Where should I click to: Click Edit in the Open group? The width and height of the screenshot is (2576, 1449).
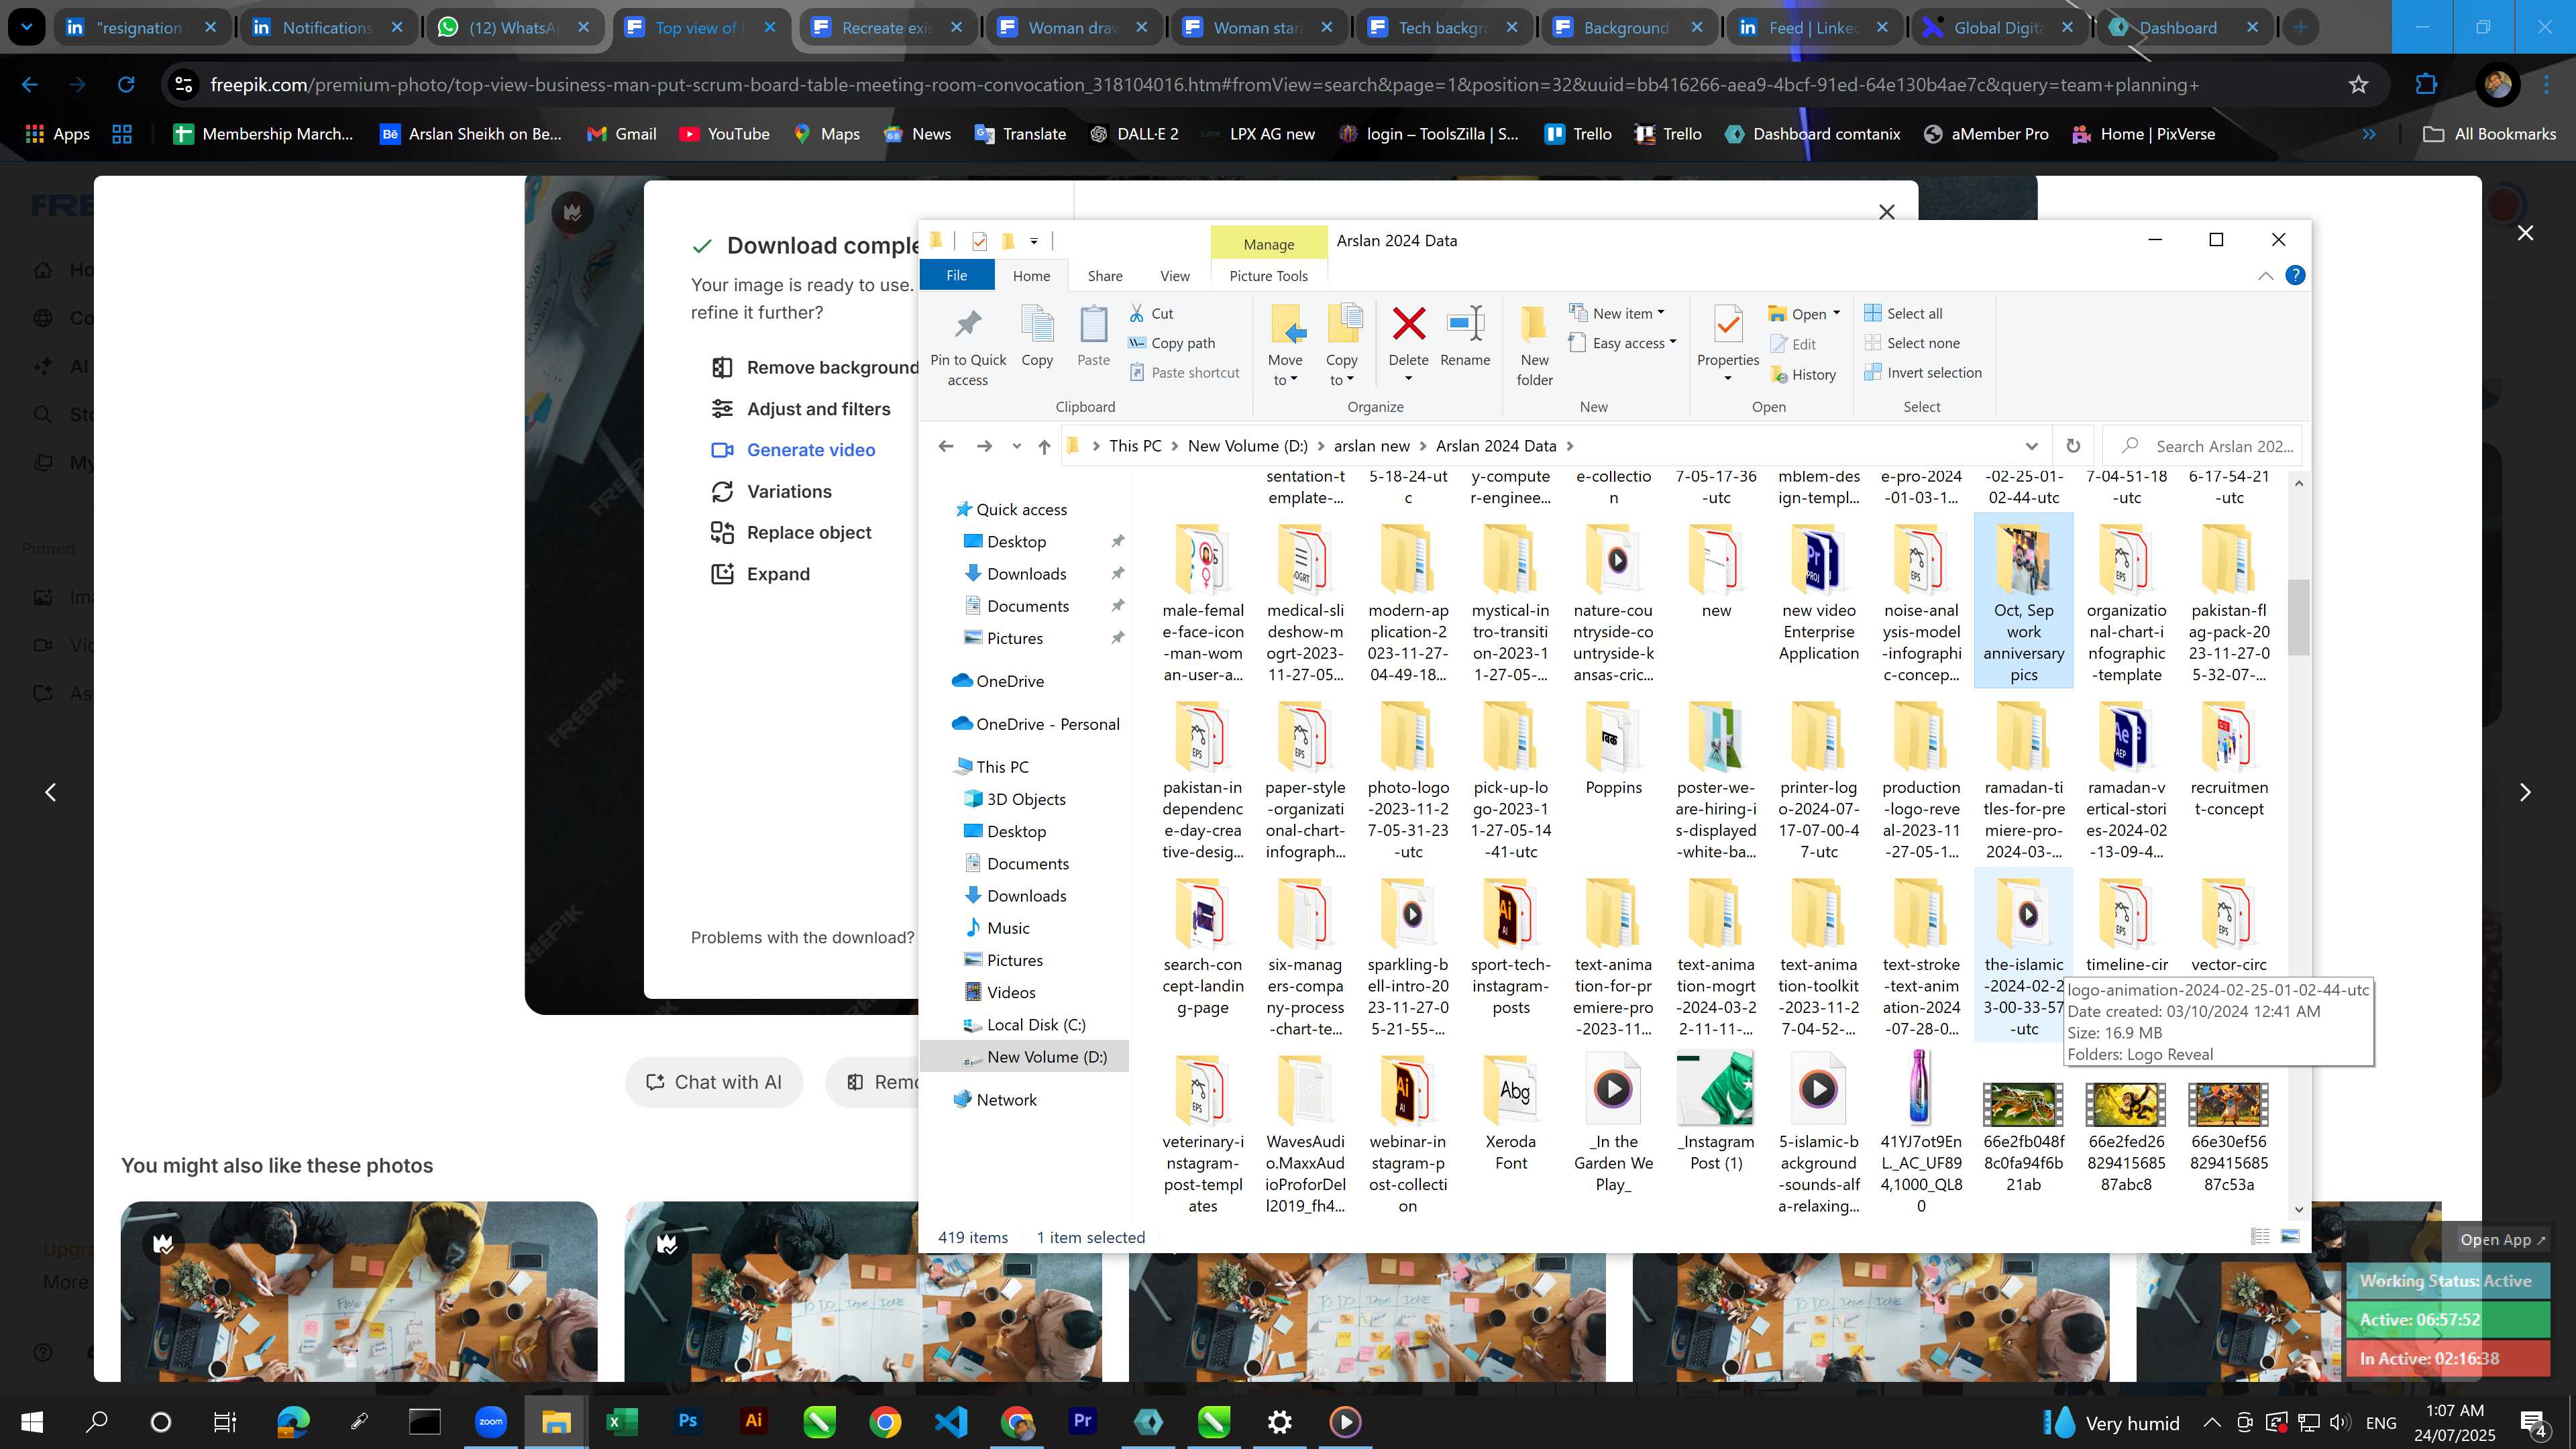(x=1793, y=344)
